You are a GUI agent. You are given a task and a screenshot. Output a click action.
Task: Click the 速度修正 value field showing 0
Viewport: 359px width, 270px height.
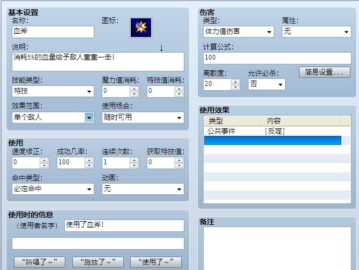(26, 163)
